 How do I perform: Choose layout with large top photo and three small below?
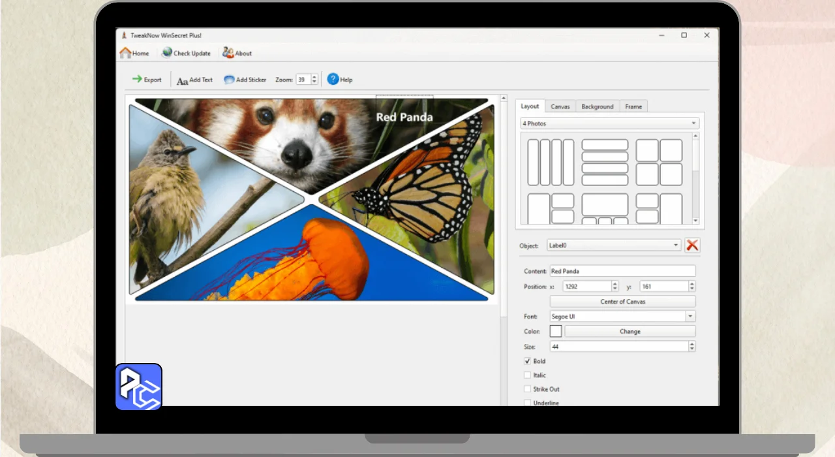pos(605,209)
